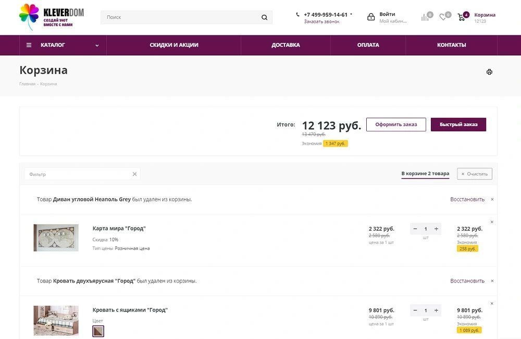Click the print page icon

point(489,72)
